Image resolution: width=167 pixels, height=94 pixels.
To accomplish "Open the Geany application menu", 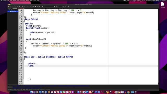I will [5, 1].
